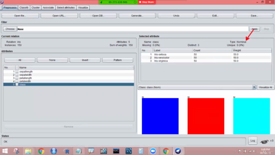Open the Visualize tab
The height and width of the screenshot is (155, 275).
tap(83, 8)
